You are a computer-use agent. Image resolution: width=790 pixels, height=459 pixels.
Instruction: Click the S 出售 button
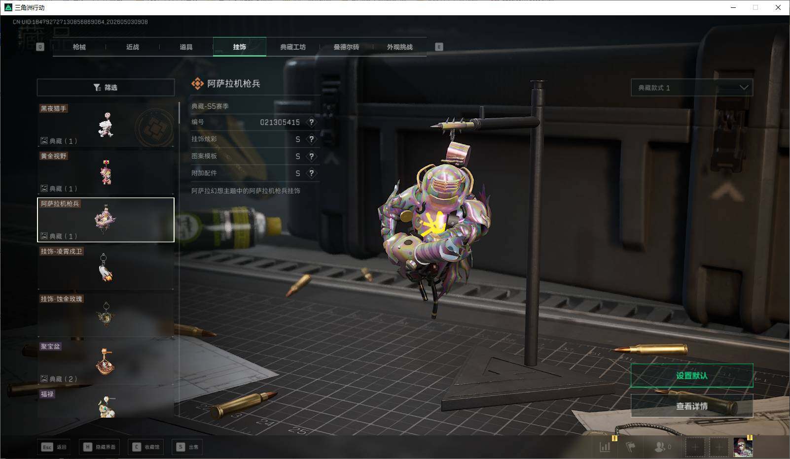[187, 447]
